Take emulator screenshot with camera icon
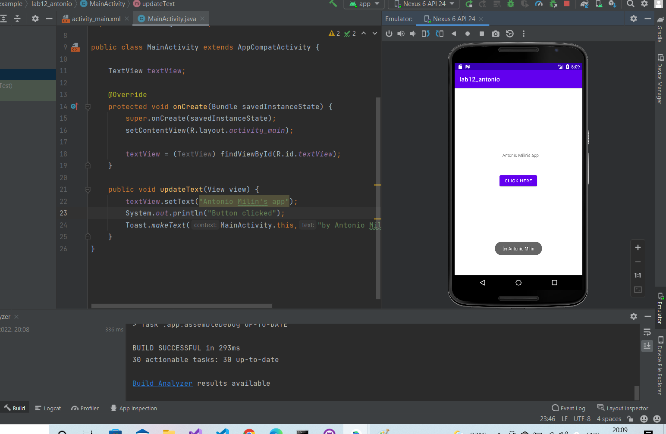Image resolution: width=666 pixels, height=434 pixels. point(496,34)
